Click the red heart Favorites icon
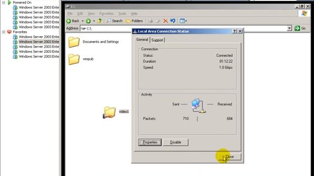Viewport: 314px width, 176px height. click(x=9, y=32)
